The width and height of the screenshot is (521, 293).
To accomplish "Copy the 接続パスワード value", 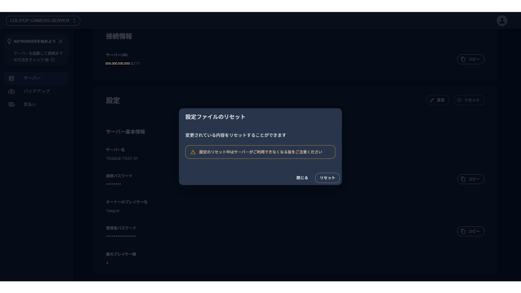I will [x=471, y=179].
